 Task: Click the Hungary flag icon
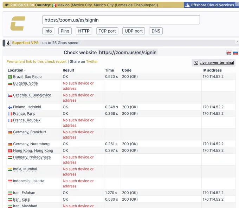10,157
